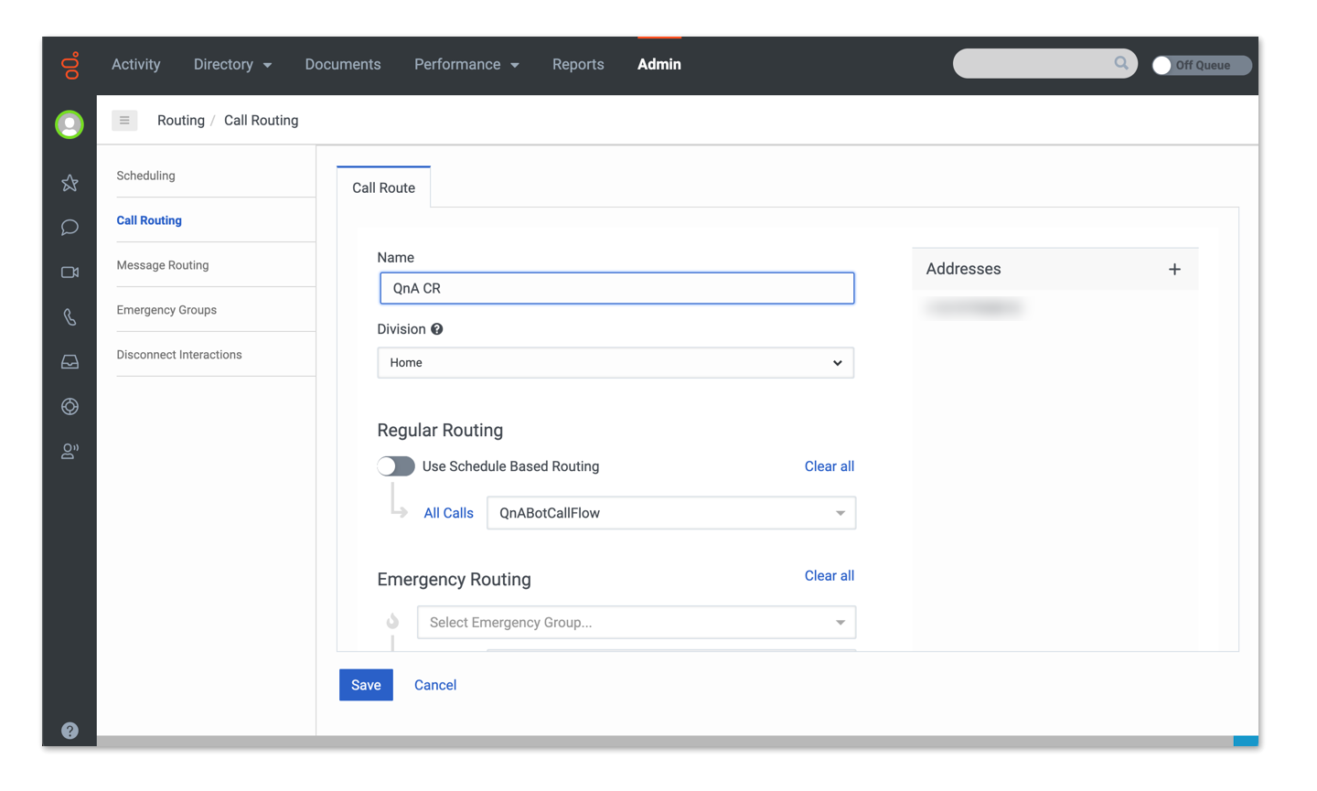Open Message Routing in the side menu
Screen dimensions: 1317x791
pos(163,265)
